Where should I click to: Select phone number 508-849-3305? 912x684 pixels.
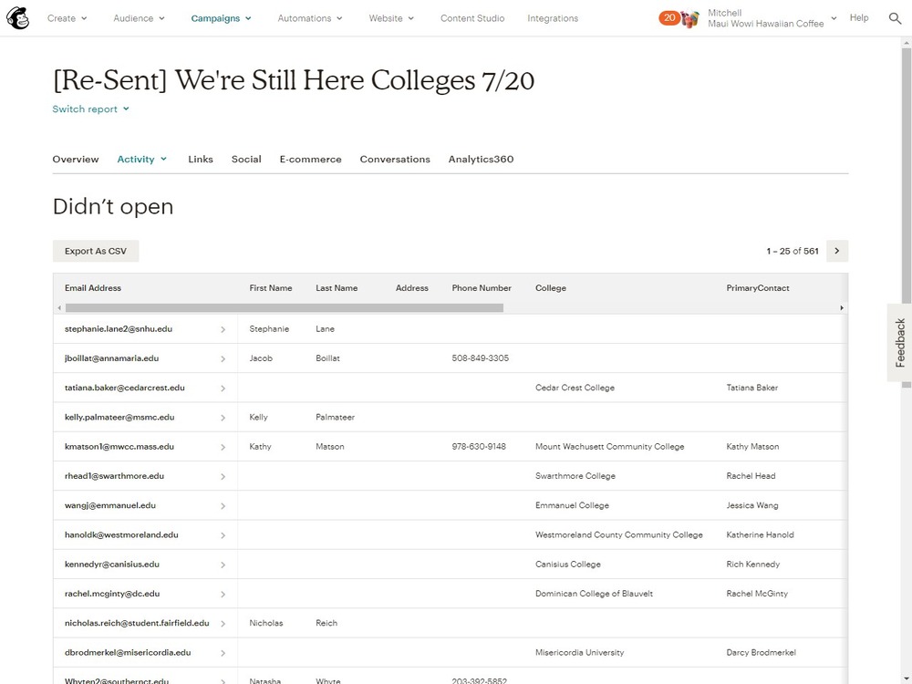[x=480, y=358]
